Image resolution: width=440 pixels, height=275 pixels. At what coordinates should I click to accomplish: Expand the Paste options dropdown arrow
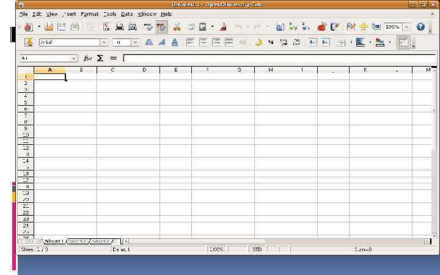click(x=213, y=27)
